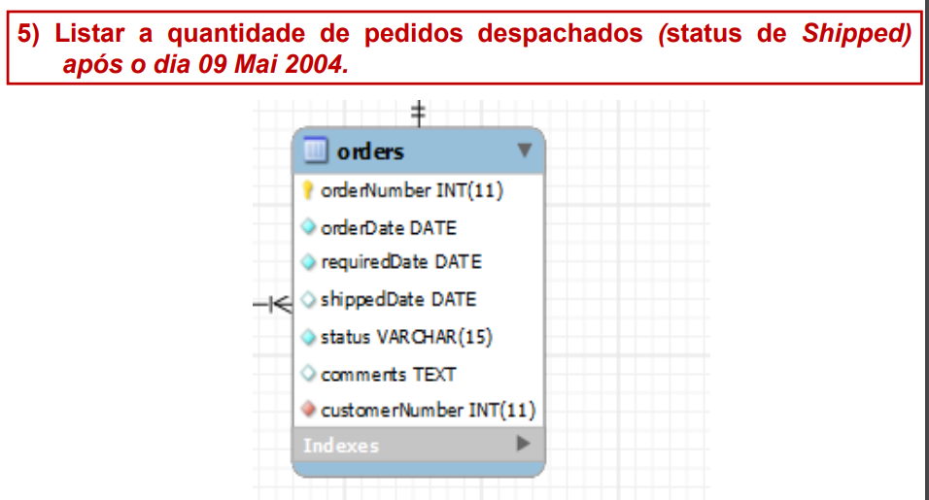Click the orderNumber primary key icon
The image size is (929, 500).
click(x=307, y=190)
